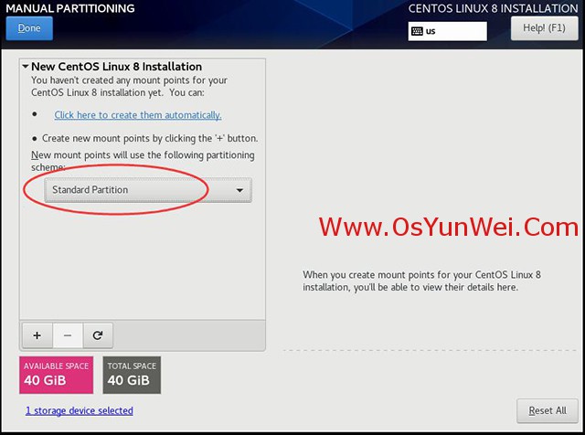Click the Reset All button
585x435 pixels.
point(548,410)
